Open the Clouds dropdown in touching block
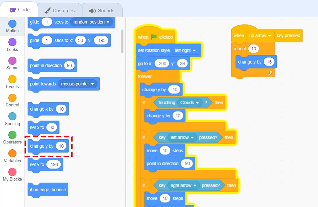The height and width of the screenshot is (207, 318). pos(190,103)
